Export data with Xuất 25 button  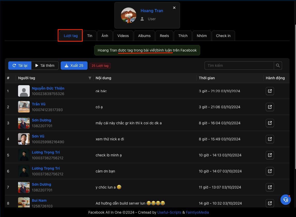tap(74, 66)
